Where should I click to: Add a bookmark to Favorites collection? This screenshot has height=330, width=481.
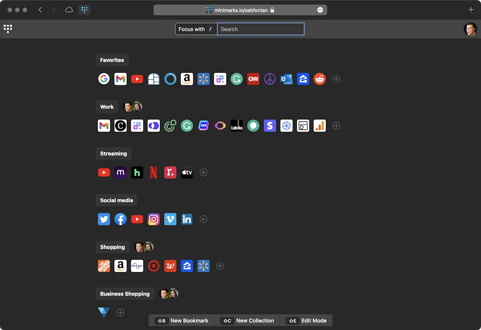tap(336, 79)
